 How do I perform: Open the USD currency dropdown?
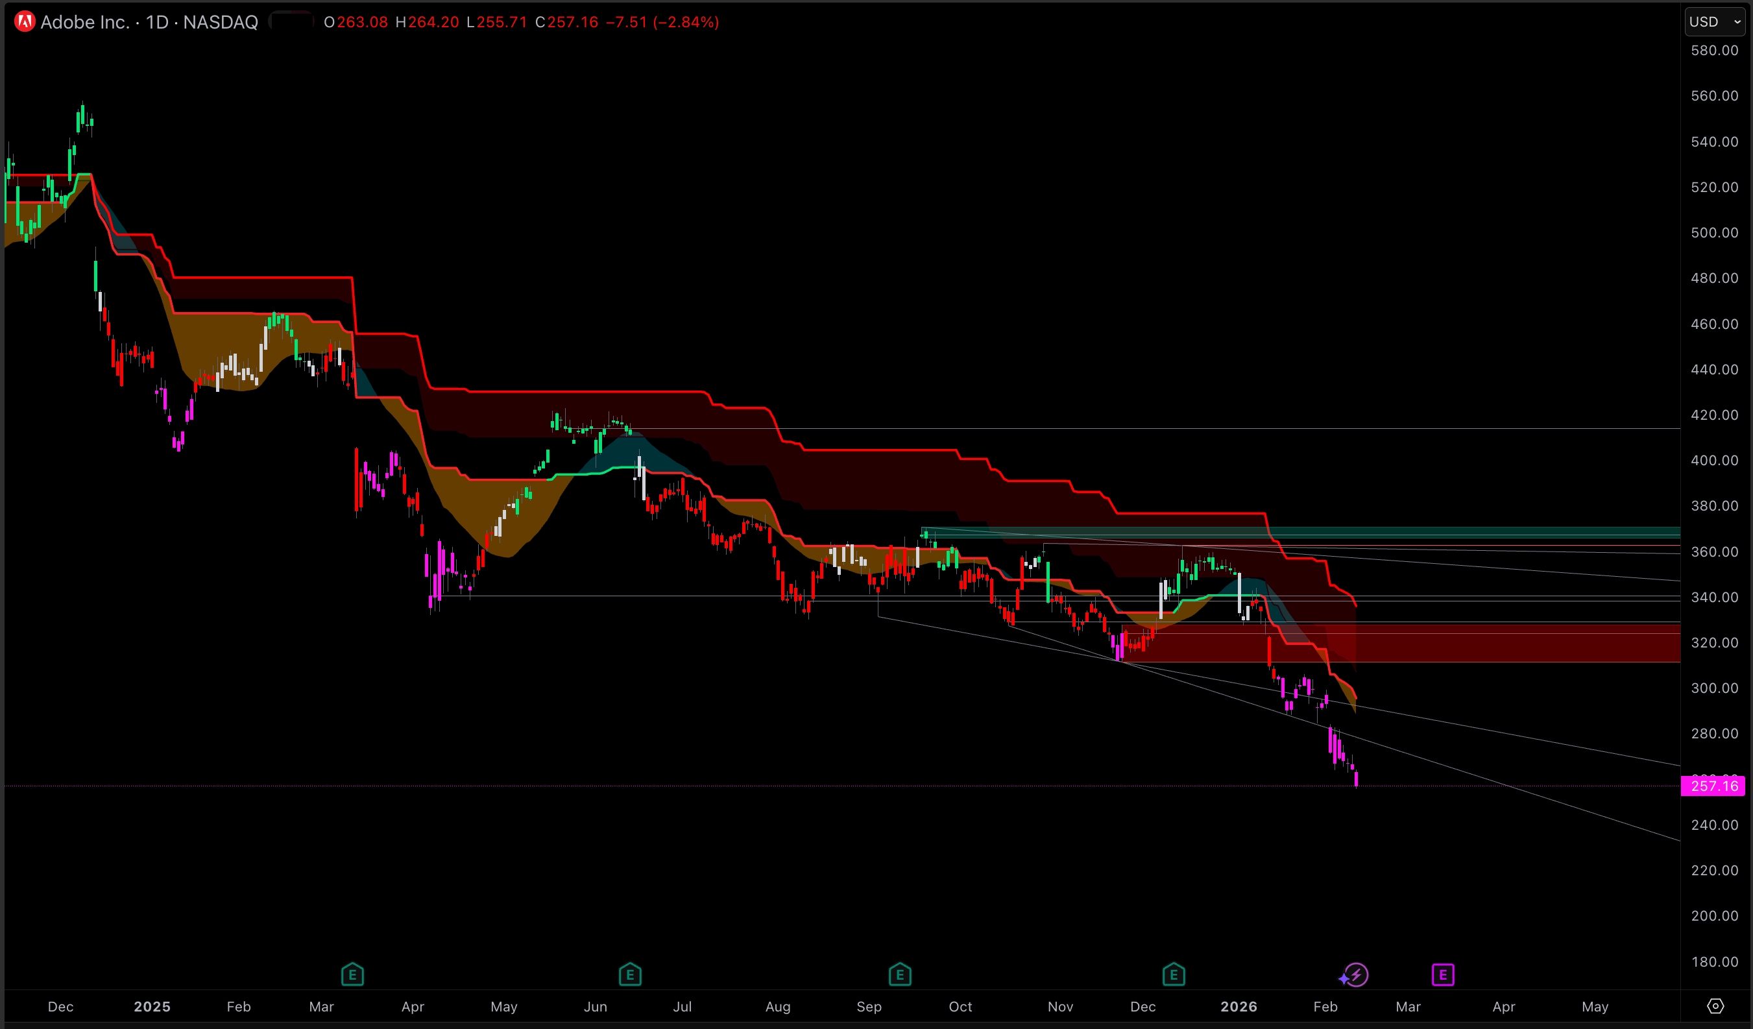1714,21
